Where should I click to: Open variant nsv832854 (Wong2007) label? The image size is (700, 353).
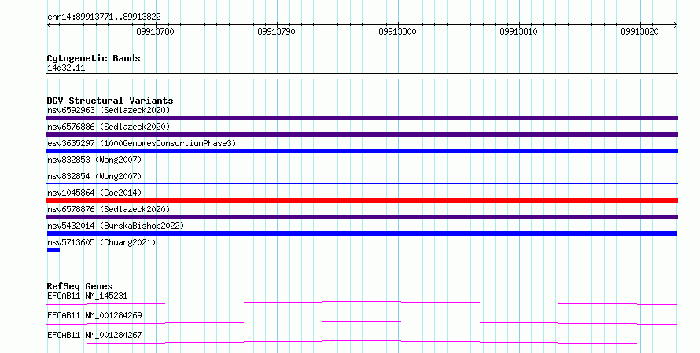tap(94, 176)
